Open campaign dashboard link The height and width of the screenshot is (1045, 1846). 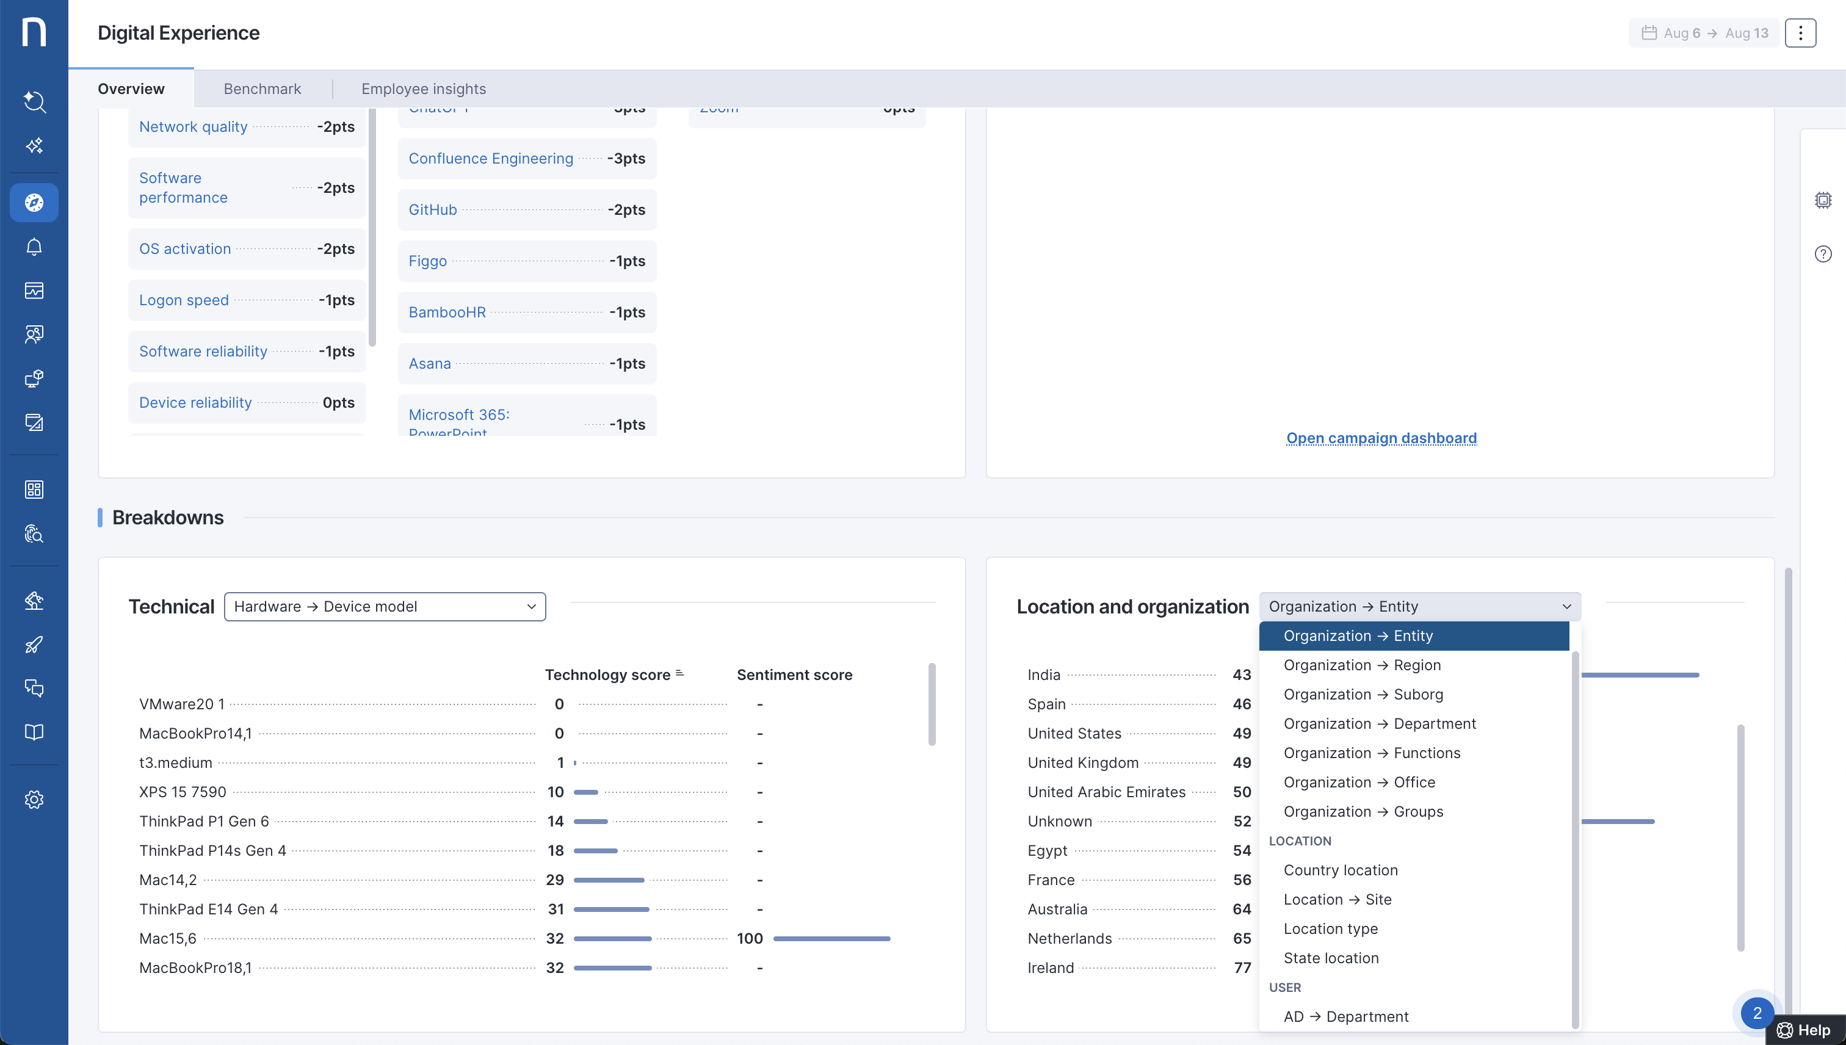tap(1380, 438)
